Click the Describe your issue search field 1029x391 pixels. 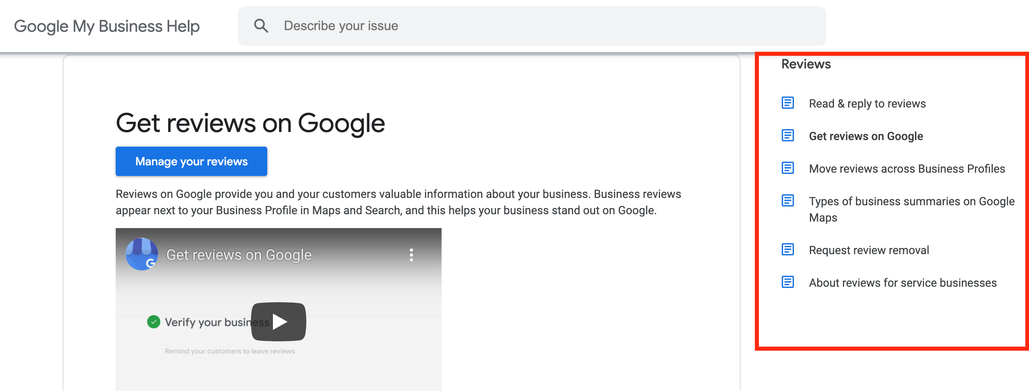point(532,26)
